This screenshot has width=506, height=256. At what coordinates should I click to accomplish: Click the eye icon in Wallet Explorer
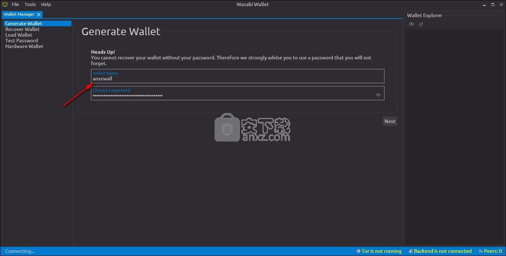click(x=411, y=24)
